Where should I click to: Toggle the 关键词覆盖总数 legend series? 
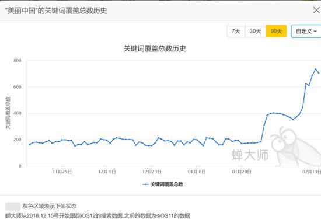pyautogui.click(x=163, y=184)
